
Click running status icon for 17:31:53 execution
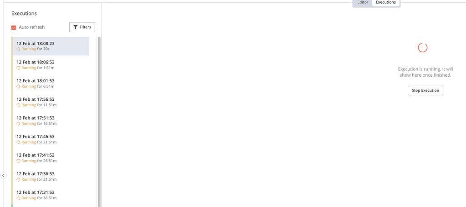pos(19,198)
